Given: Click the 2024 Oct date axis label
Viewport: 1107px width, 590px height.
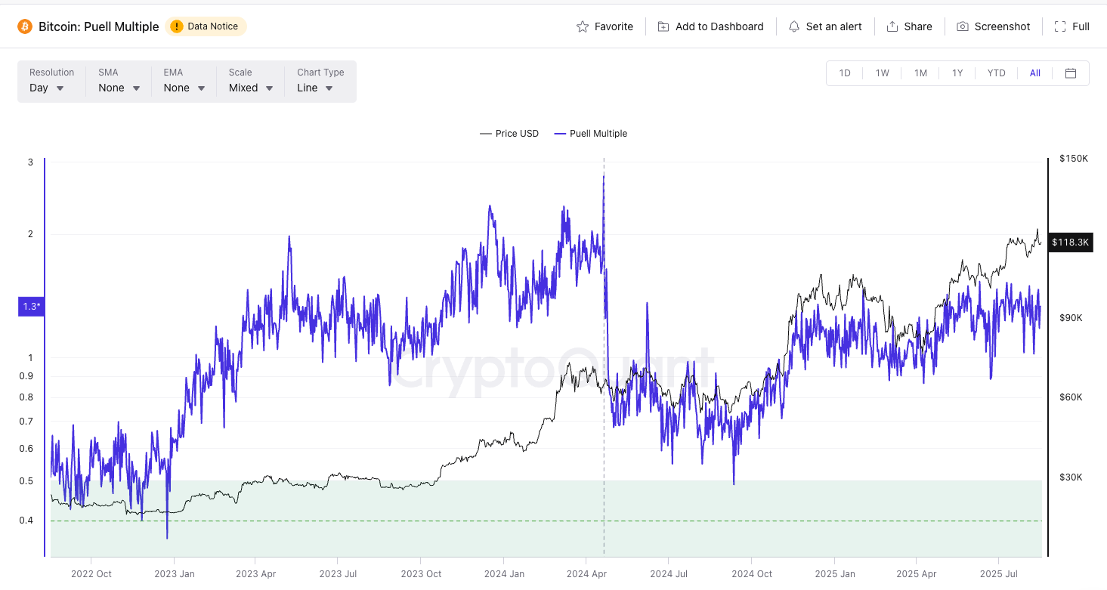Looking at the screenshot, I should click(x=753, y=574).
